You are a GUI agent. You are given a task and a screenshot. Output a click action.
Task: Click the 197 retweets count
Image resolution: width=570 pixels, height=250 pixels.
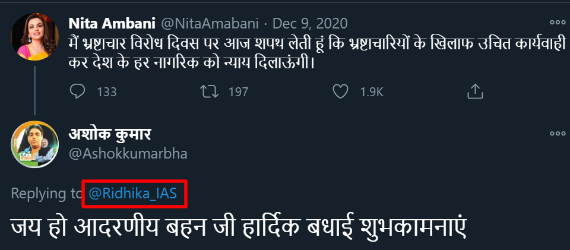[237, 92]
